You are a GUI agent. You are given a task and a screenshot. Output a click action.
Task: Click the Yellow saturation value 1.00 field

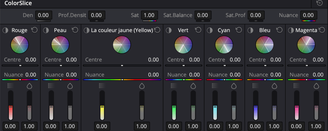[x=142, y=126]
